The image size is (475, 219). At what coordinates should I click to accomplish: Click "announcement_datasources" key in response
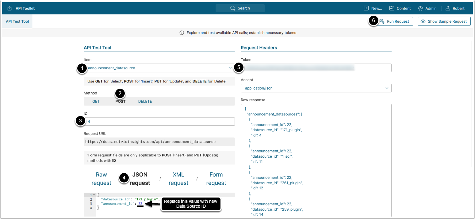point(273,114)
